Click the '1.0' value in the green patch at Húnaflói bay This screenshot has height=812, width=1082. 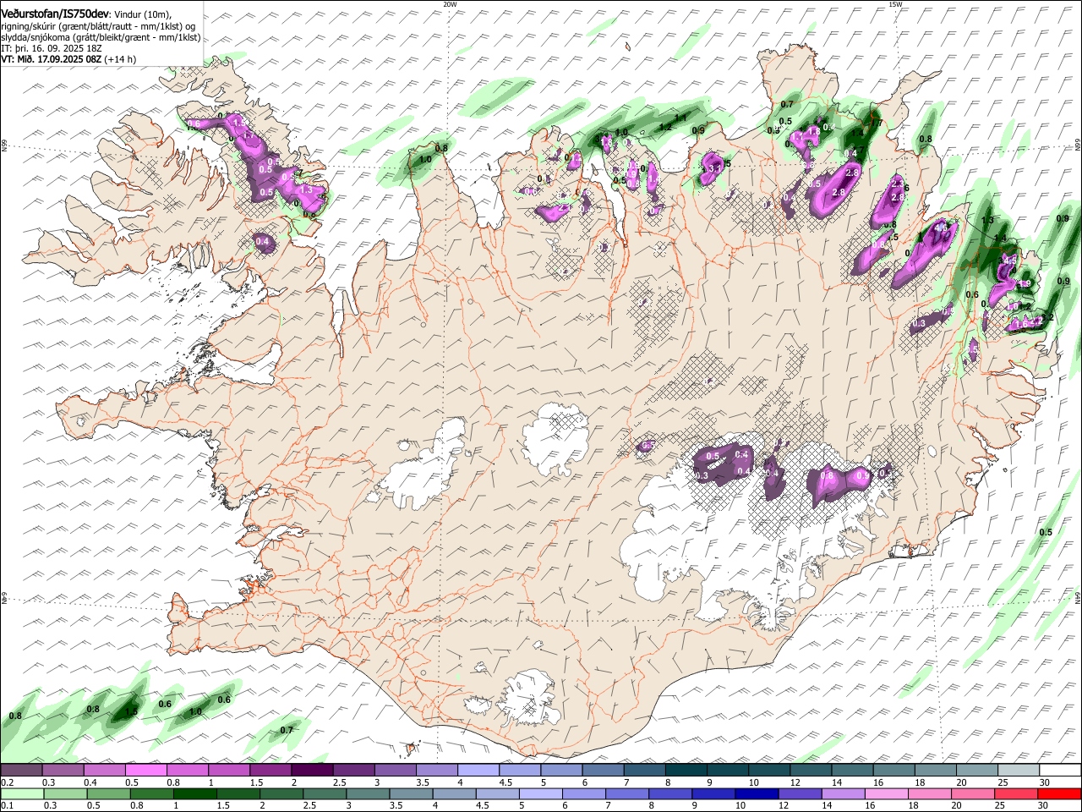click(425, 159)
